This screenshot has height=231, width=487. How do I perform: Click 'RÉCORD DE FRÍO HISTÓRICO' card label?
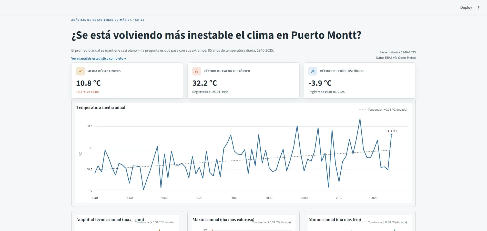[x=342, y=71]
